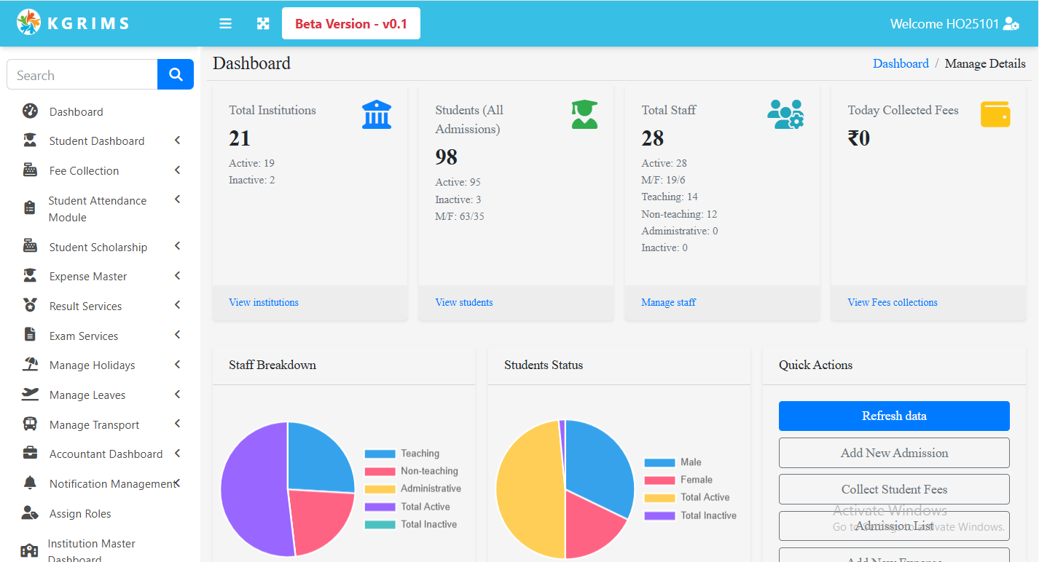Toggle Teaching legend item in Staff Breakdown
This screenshot has width=1039, height=562.
tap(412, 454)
